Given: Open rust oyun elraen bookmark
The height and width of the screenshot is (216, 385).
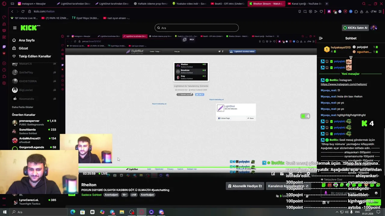Looking at the screenshot, I should 116,18.
